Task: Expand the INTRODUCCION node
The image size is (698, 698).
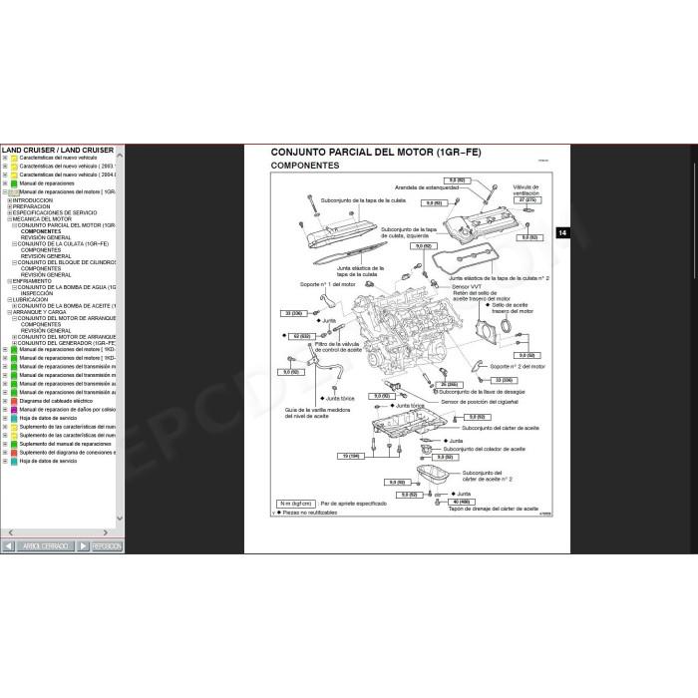Action: pos(10,200)
